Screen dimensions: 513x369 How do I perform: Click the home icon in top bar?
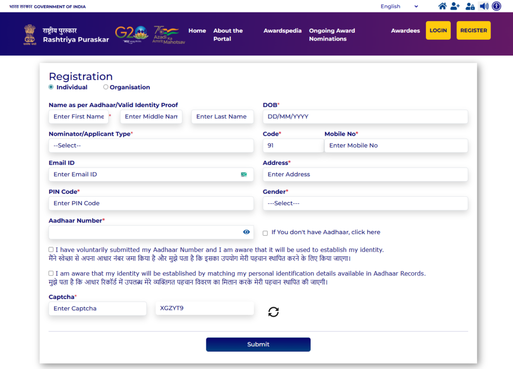442,7
